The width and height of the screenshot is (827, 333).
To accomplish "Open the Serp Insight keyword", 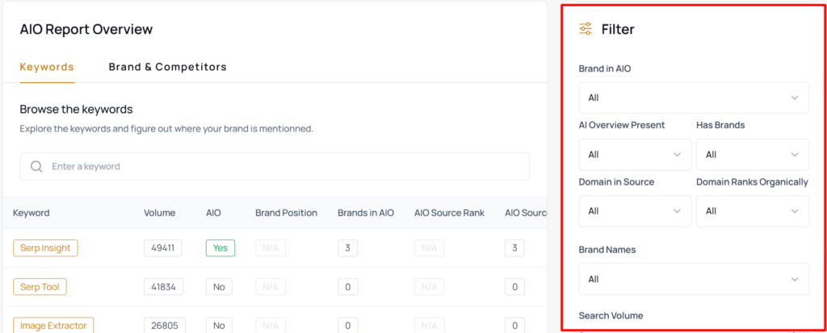I will 45,248.
